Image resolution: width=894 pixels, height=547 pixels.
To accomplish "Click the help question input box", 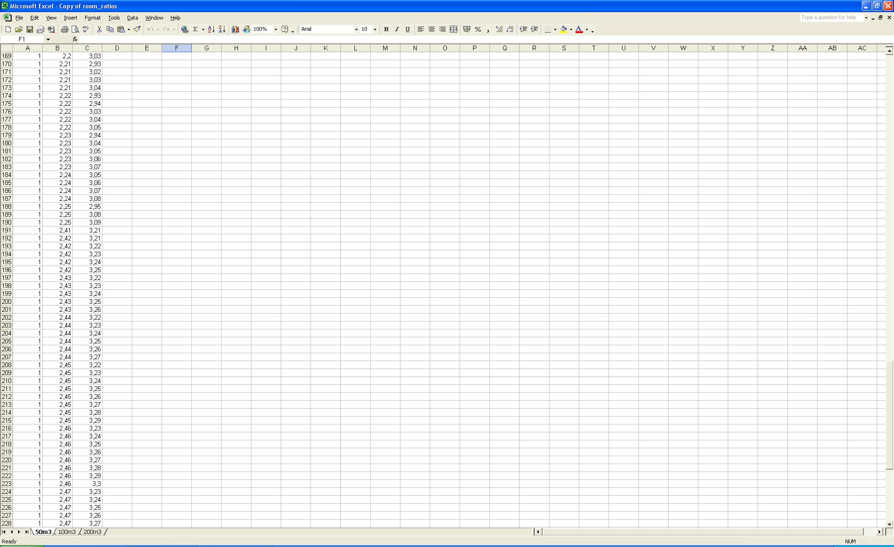I will tap(831, 18).
